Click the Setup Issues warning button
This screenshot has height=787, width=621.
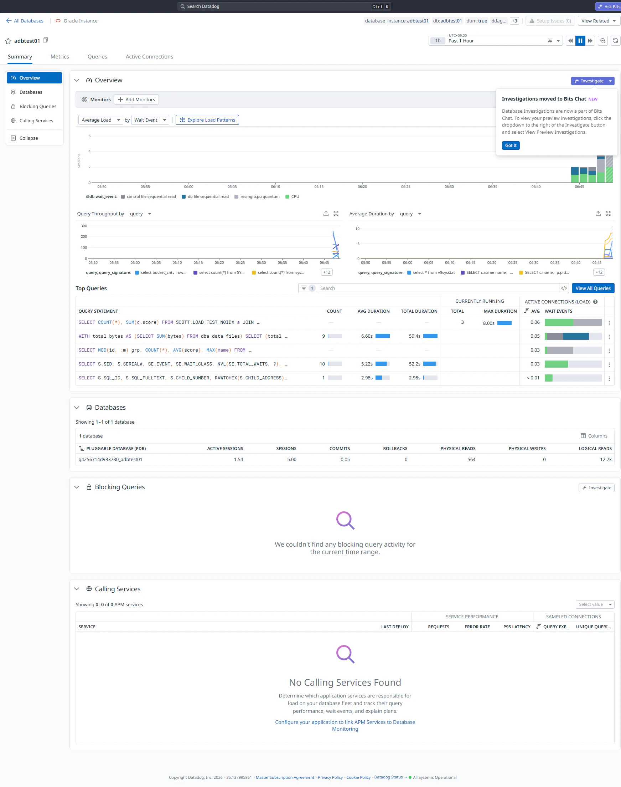[x=550, y=21]
